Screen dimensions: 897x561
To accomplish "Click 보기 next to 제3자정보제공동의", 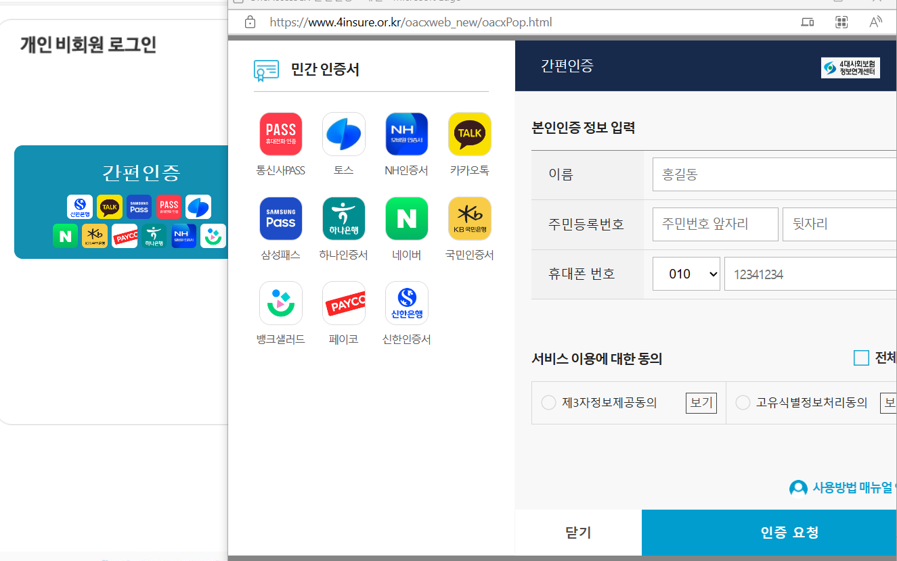I will tap(701, 403).
